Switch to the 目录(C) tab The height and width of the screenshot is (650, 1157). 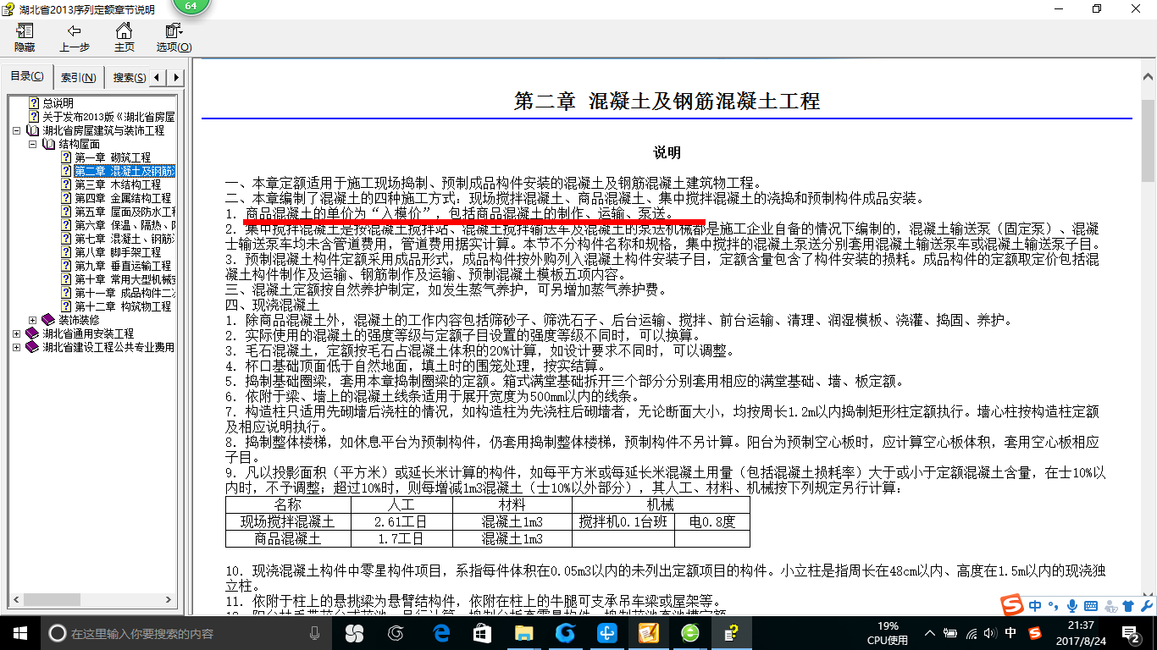coord(27,77)
